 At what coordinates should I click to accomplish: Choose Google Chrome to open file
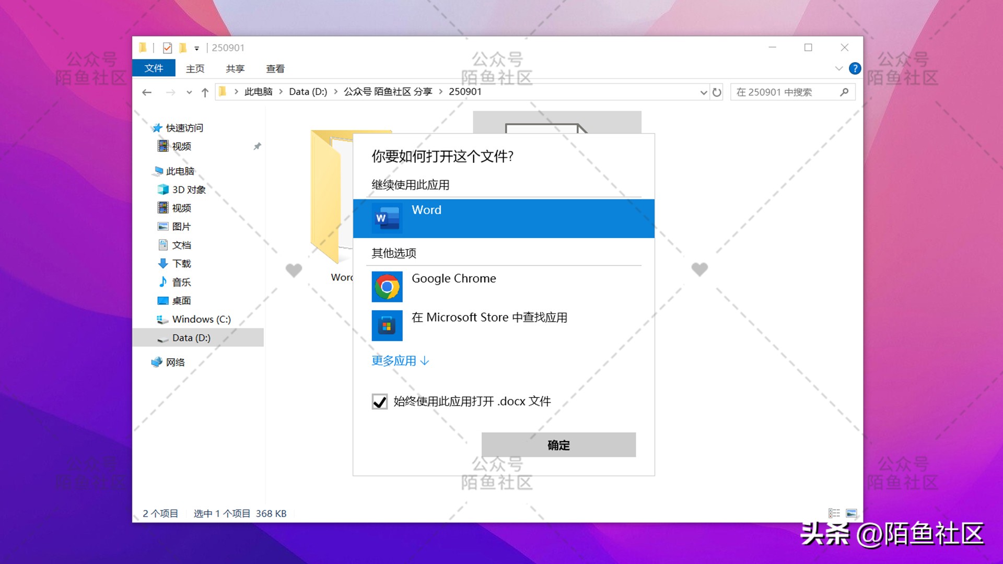pyautogui.click(x=453, y=279)
